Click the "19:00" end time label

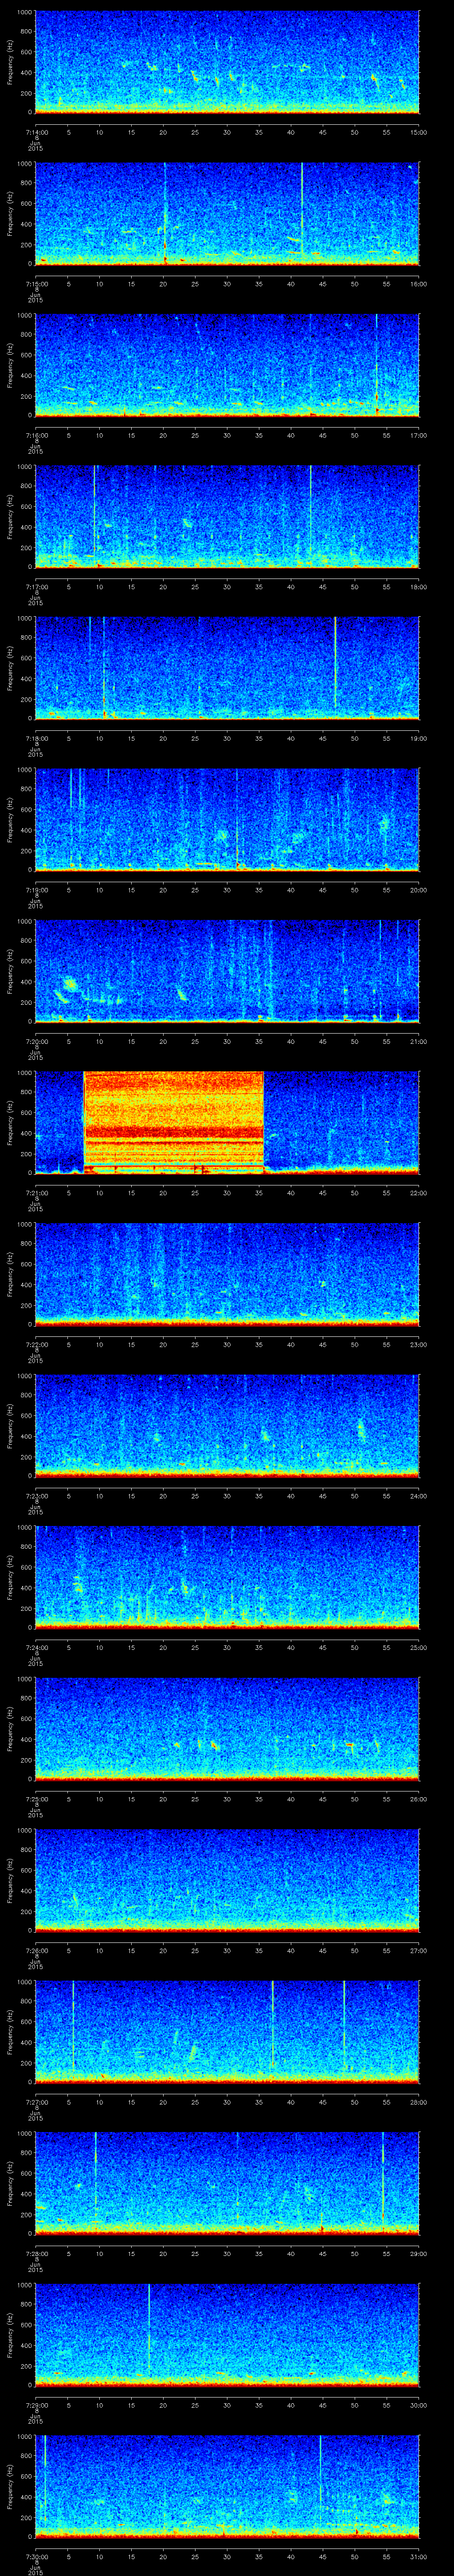(x=418, y=738)
